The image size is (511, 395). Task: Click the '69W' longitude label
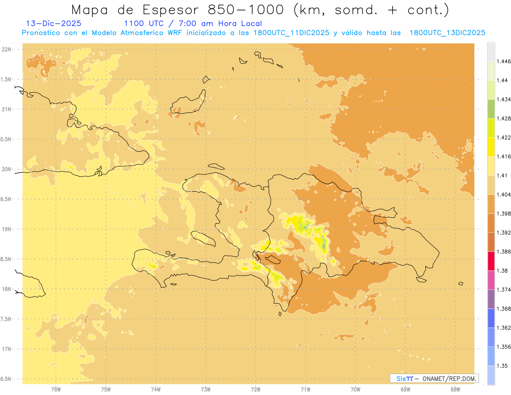pos(405,389)
